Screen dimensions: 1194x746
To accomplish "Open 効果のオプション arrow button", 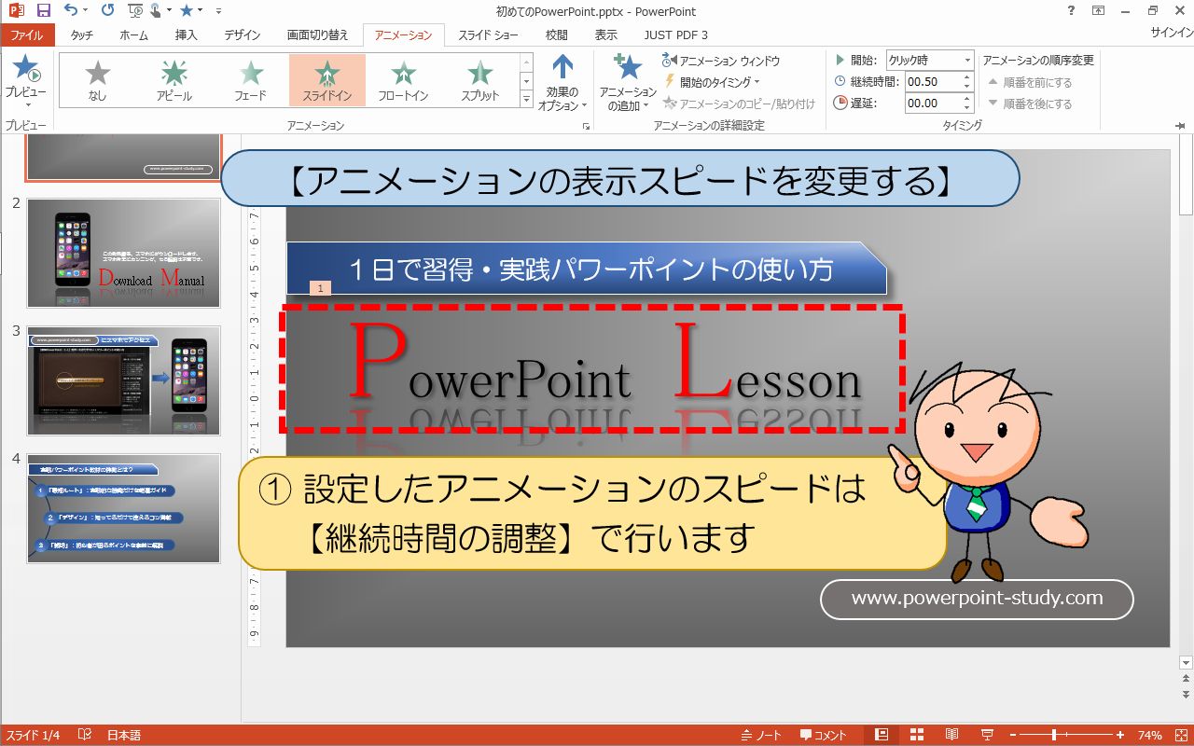I will click(x=562, y=82).
